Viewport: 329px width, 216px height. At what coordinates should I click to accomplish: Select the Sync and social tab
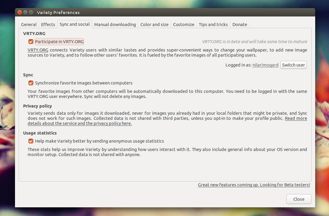pos(75,24)
